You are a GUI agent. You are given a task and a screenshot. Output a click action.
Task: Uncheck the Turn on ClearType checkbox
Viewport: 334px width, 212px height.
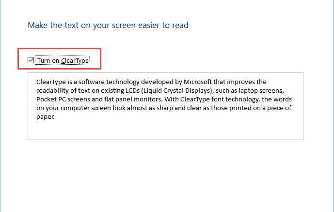pos(31,60)
